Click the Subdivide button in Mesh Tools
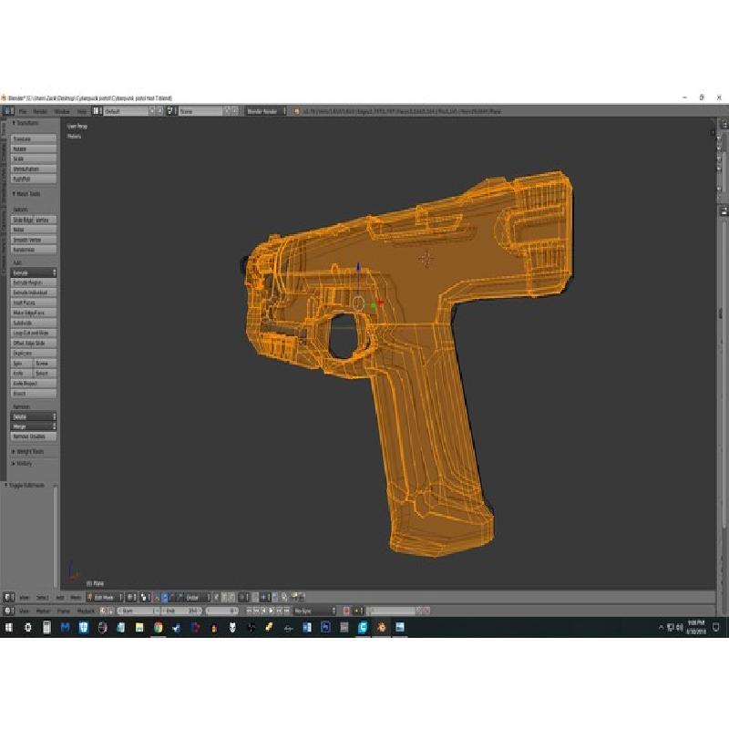Image resolution: width=729 pixels, height=729 pixels. coord(34,323)
